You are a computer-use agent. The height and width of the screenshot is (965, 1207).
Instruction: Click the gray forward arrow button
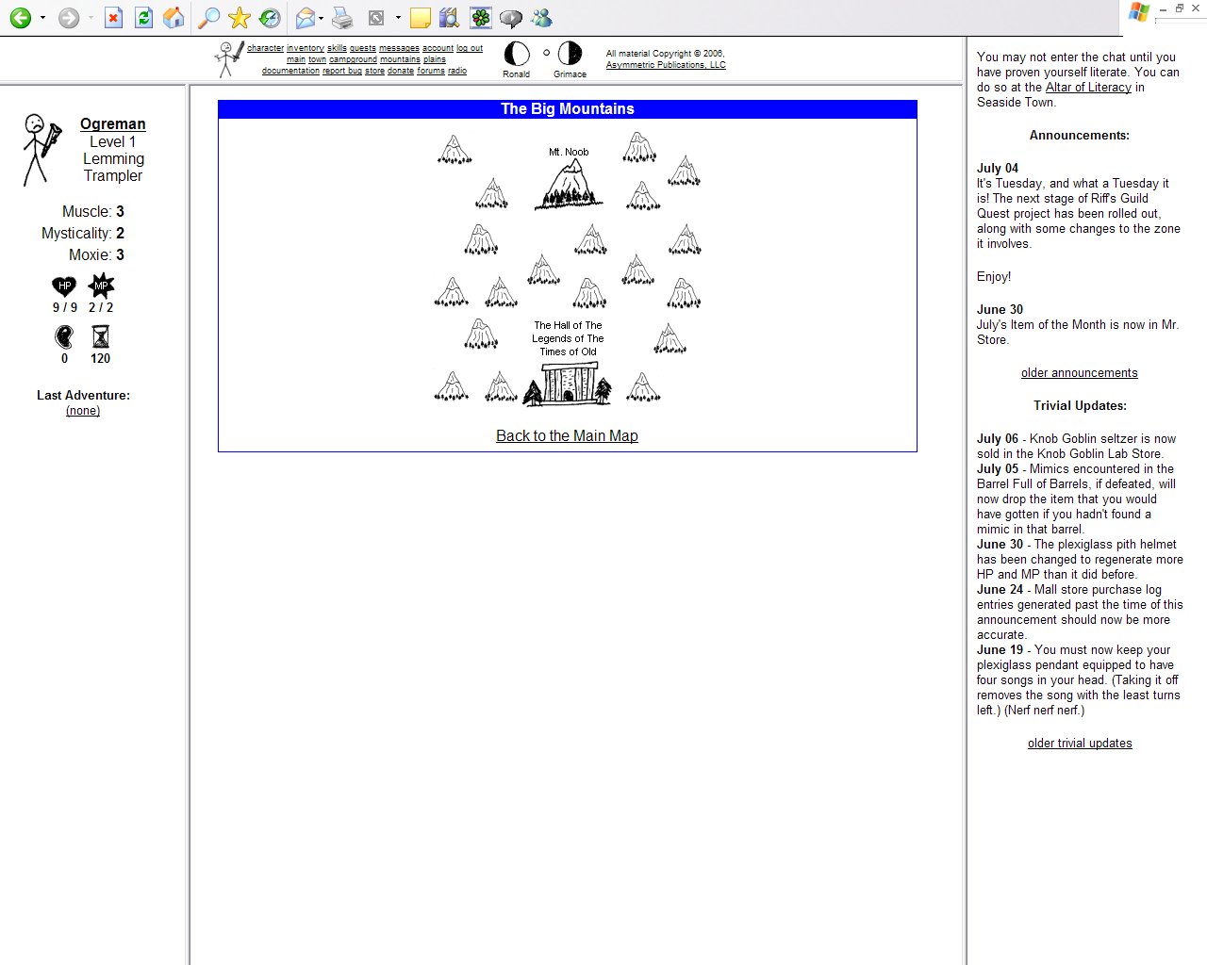click(x=69, y=18)
